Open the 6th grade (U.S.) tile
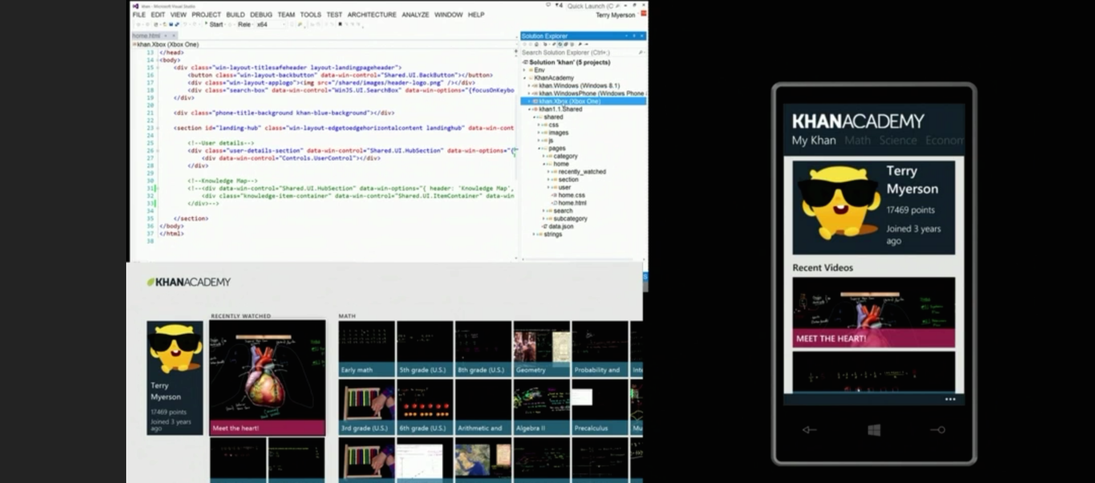Screen dimensions: 1095x483 [x=425, y=407]
